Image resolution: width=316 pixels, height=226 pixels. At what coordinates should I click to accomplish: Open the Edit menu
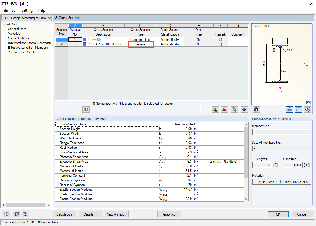[15, 10]
